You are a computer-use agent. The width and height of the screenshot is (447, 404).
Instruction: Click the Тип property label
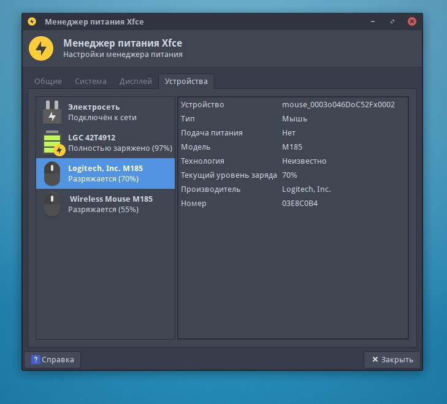(x=188, y=118)
